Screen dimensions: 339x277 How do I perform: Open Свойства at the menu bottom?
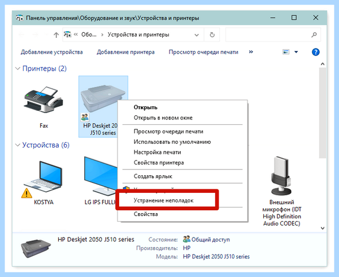click(x=146, y=214)
